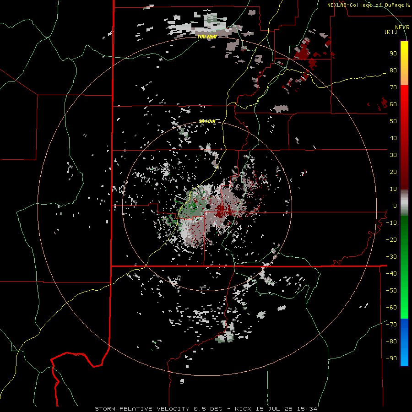Click the blue bottom segment of color bar
Viewport: 412px width, 412px height.
click(x=404, y=342)
